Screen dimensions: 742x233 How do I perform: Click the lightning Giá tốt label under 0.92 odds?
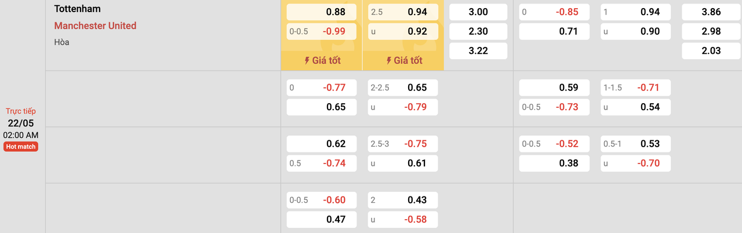pyautogui.click(x=403, y=60)
